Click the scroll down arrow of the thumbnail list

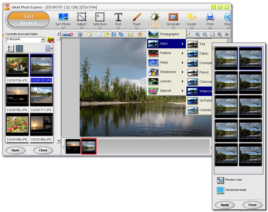click(x=59, y=141)
